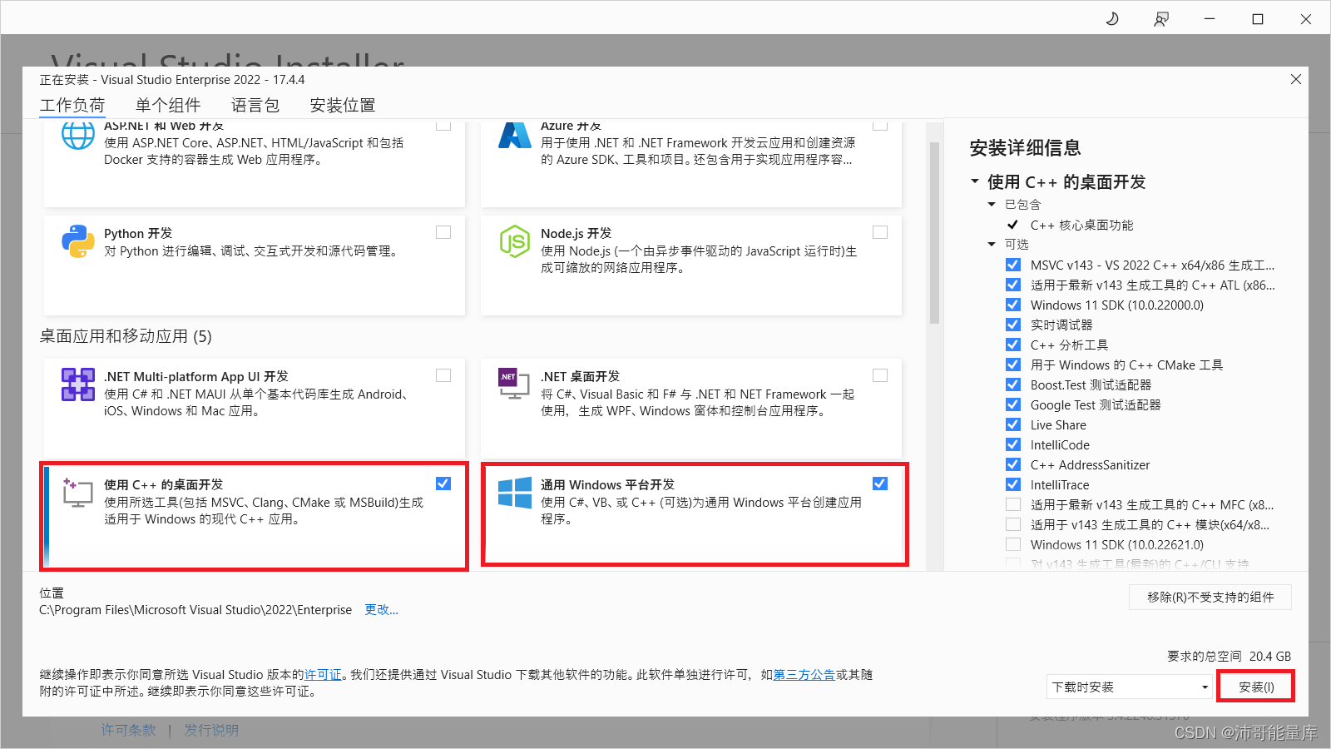This screenshot has height=749, width=1331.
Task: Check the .NET desktop development workload
Action: pyautogui.click(x=880, y=375)
